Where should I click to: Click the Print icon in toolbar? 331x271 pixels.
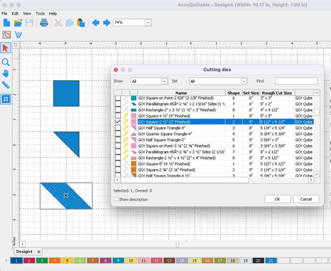coord(44,23)
